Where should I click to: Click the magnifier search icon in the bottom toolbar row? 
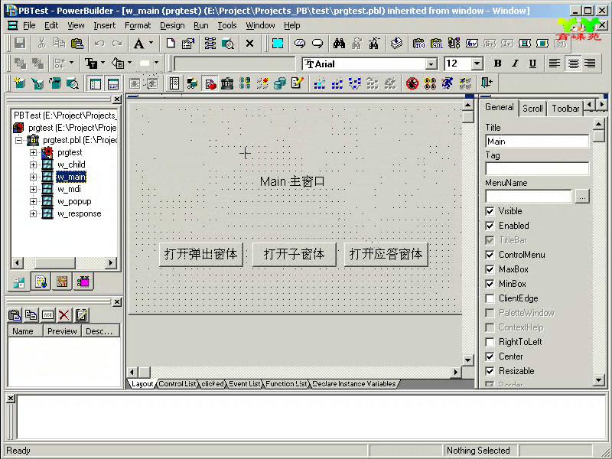[73, 83]
